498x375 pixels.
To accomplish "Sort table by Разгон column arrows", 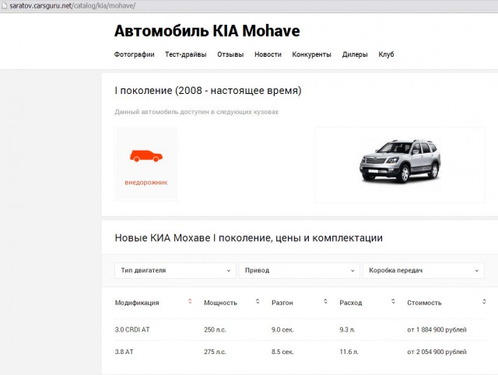I will point(325,301).
